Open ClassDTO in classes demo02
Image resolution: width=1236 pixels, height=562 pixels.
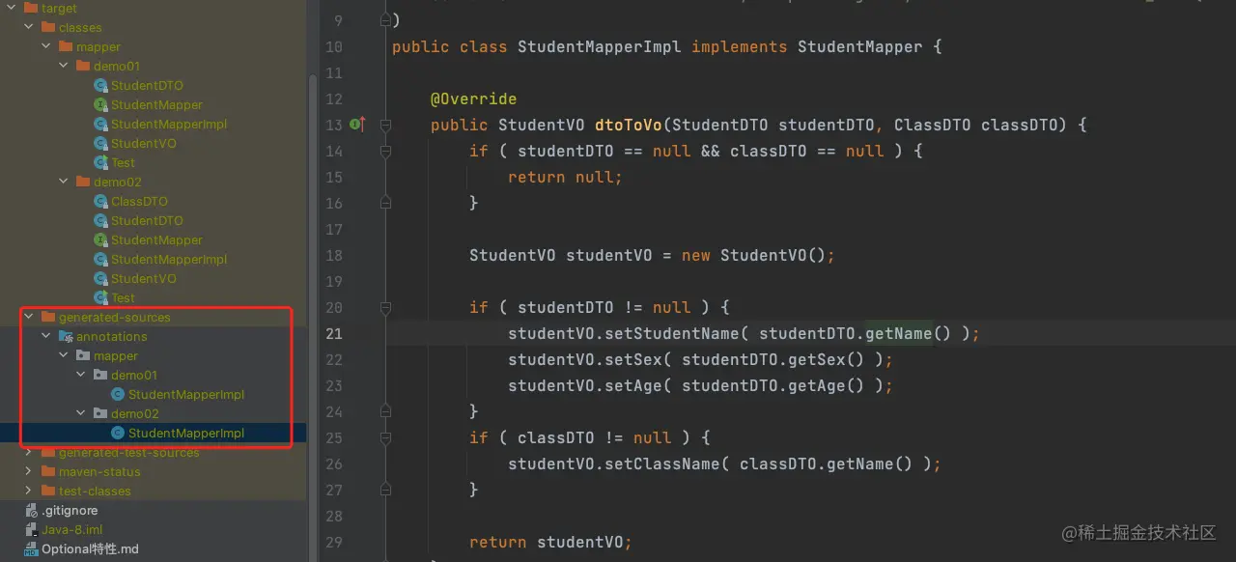coord(139,201)
